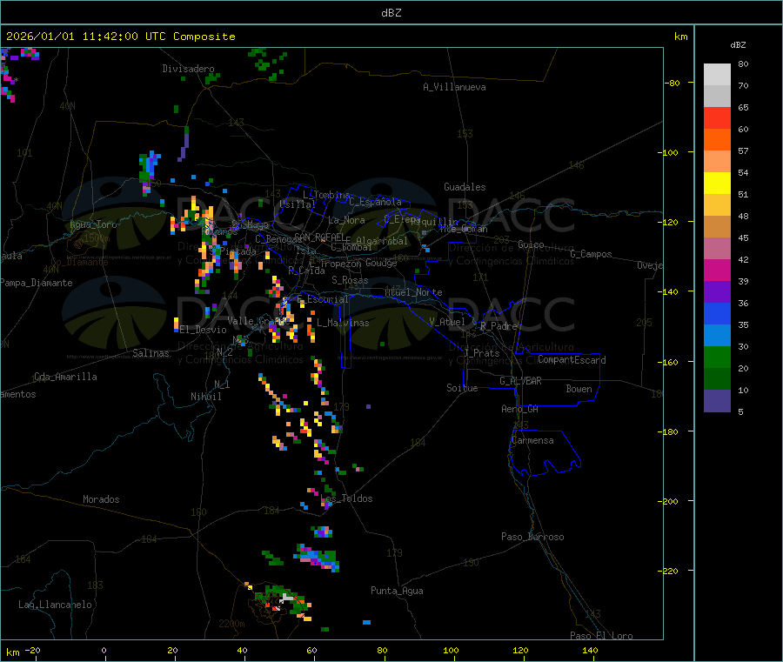This screenshot has width=783, height=662.
Task: Click the Cda_Amarilla label
Action: [x=65, y=377]
